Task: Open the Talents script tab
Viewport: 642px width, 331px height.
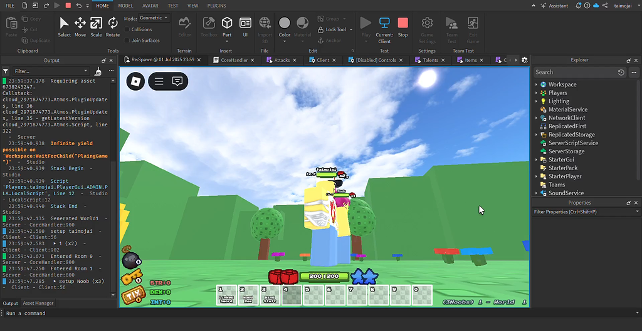Action: pos(430,60)
